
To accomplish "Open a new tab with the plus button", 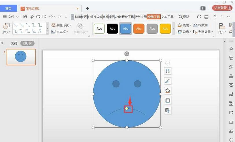I will point(87,9).
